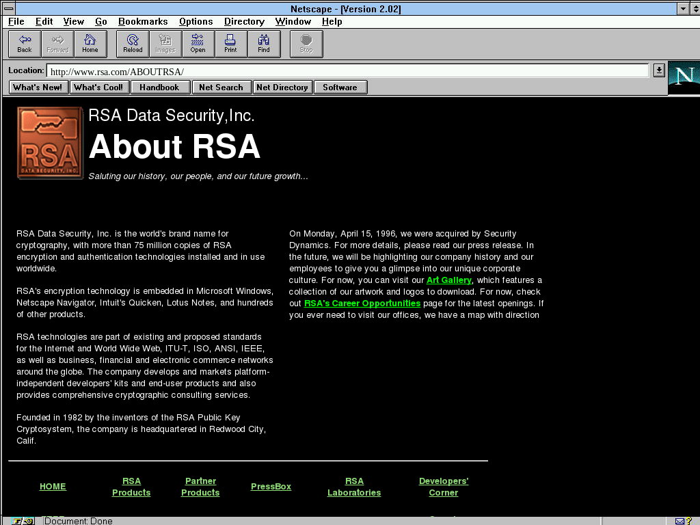The height and width of the screenshot is (525, 700).
Task: Open the Bookmarks menu
Action: (x=143, y=22)
